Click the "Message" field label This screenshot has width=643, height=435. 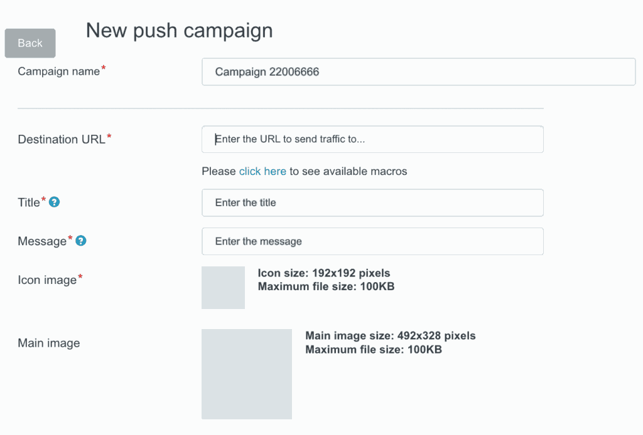click(x=42, y=241)
